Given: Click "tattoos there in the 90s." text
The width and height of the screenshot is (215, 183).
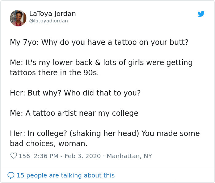Looking at the screenshot, I should point(54,73).
